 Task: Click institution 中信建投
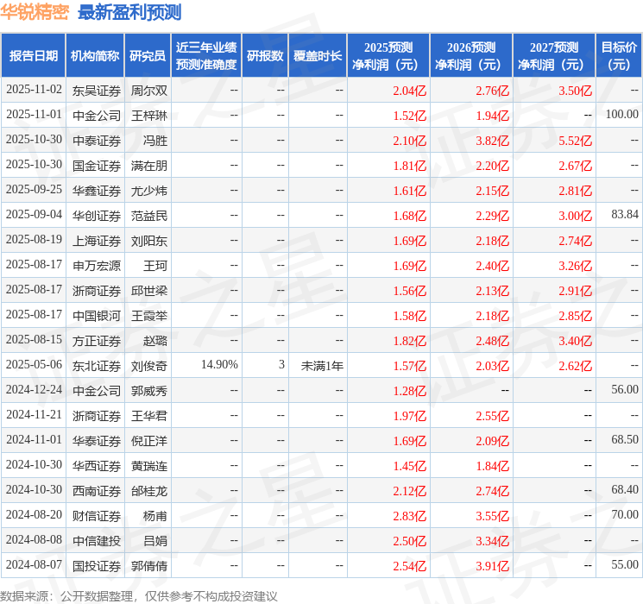click(x=97, y=541)
